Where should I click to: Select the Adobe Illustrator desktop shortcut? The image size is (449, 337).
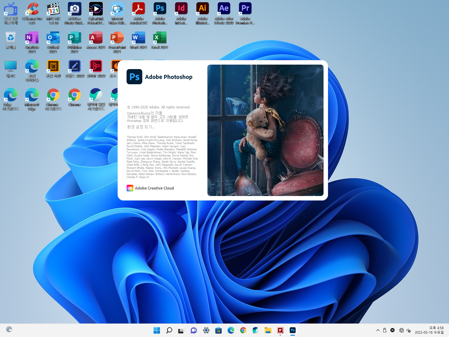[203, 13]
